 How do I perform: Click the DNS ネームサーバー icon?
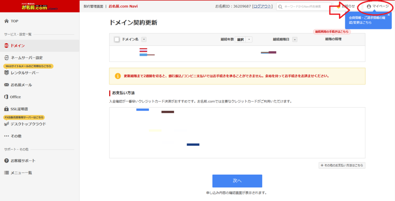point(7,58)
